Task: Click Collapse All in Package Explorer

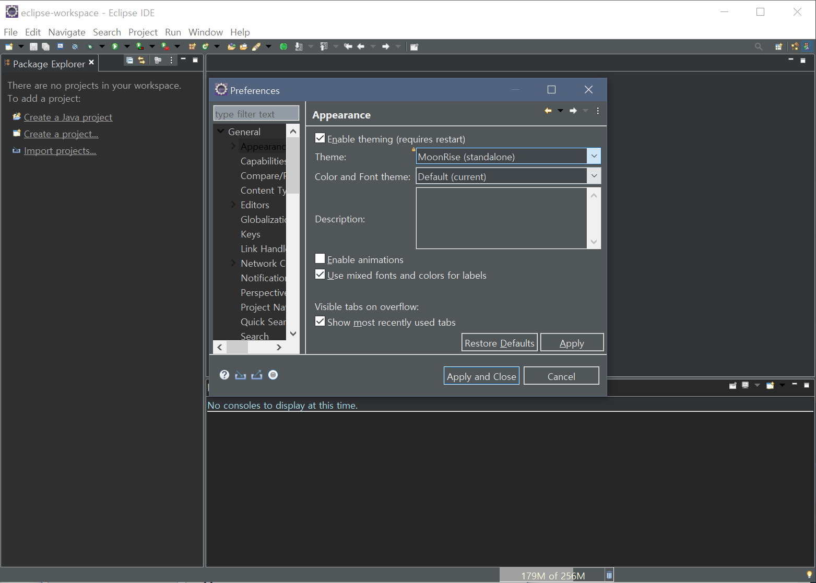Action: pyautogui.click(x=129, y=61)
